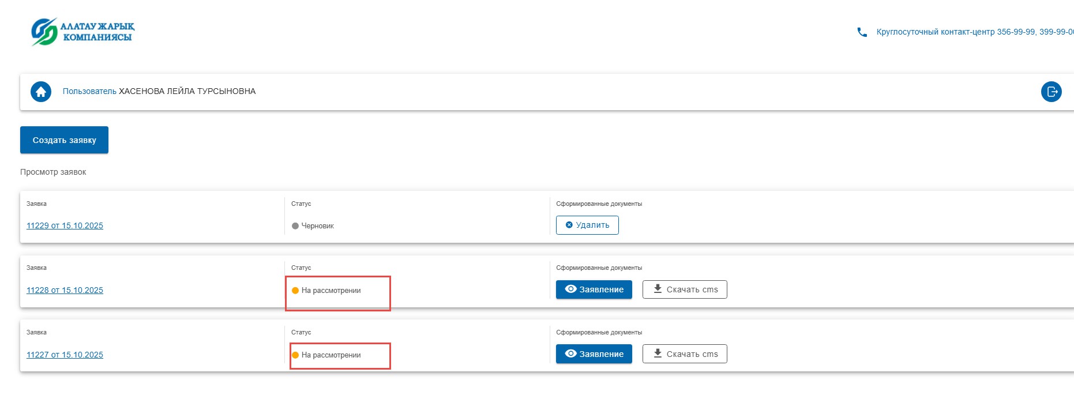The width and height of the screenshot is (1074, 395).
Task: Click the Alatau Zharyk company logo
Action: [x=82, y=32]
